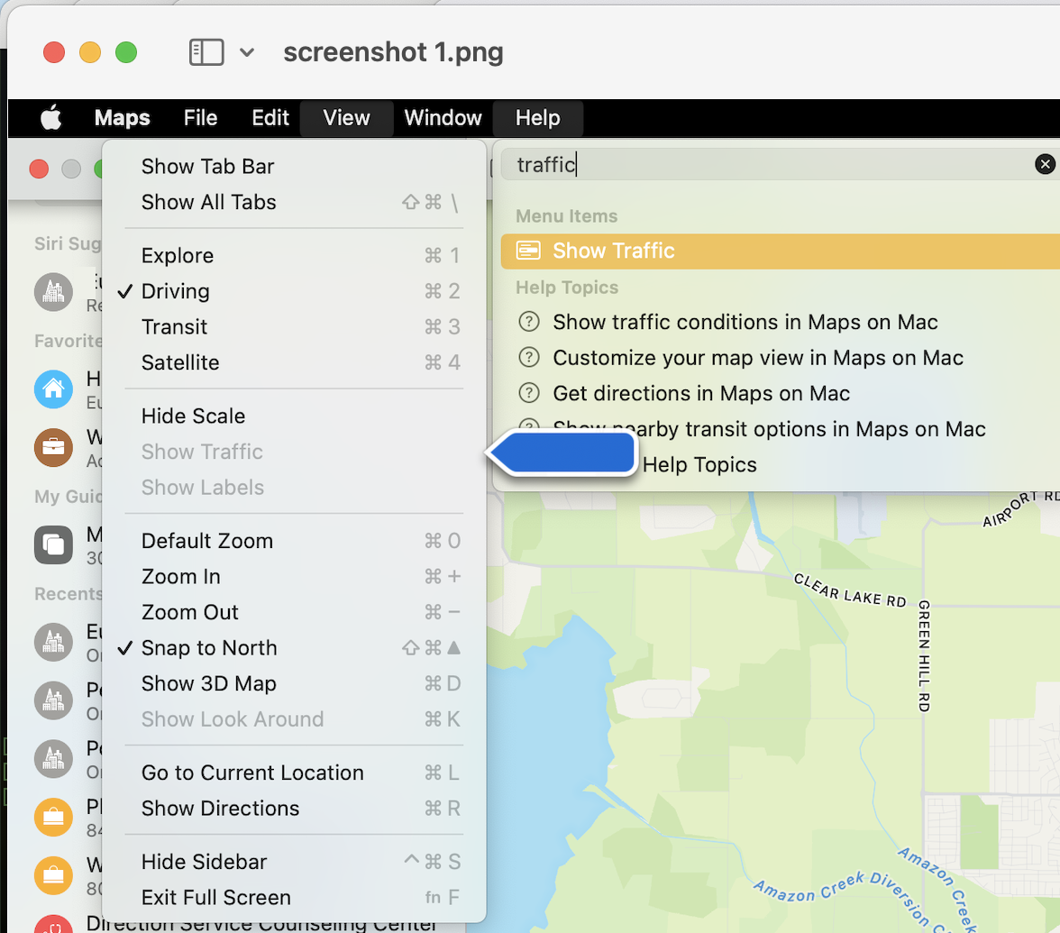Choose Exit Full Screen
1060x933 pixels.
click(294, 898)
